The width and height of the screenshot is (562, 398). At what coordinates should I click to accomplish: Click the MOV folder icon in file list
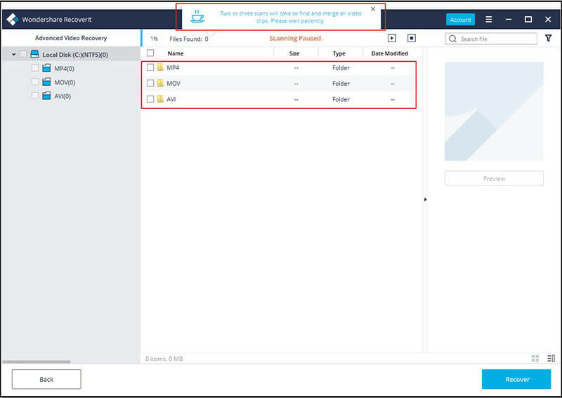[160, 83]
